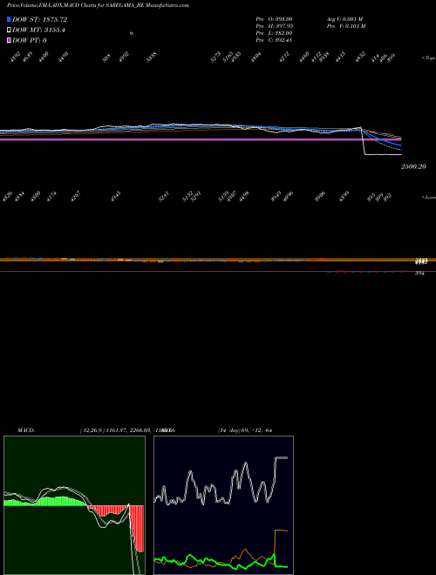436x575 pixels.
Task: Click the 'Pre H: 397.95' high value
Action: tap(274, 25)
